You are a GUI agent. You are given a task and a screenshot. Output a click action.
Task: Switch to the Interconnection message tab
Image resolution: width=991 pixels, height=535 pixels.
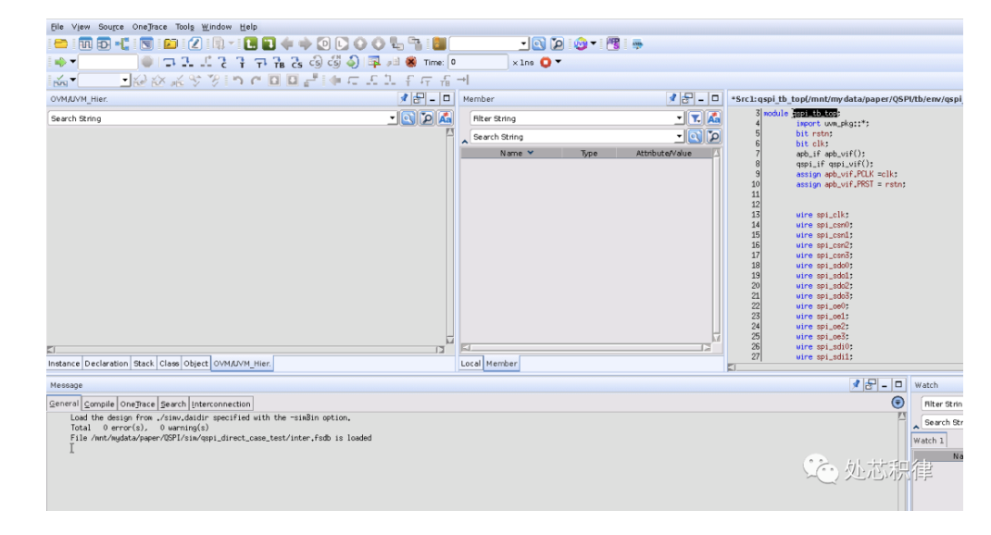coord(220,404)
